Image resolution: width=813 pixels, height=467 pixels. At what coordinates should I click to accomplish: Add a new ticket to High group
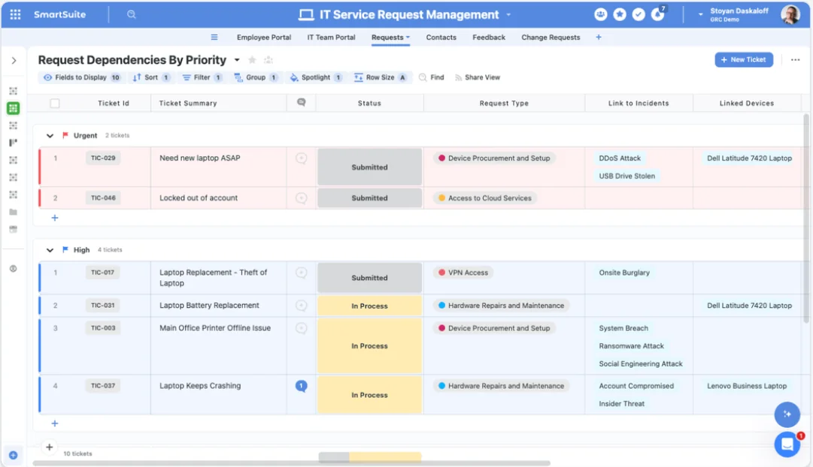(x=55, y=423)
